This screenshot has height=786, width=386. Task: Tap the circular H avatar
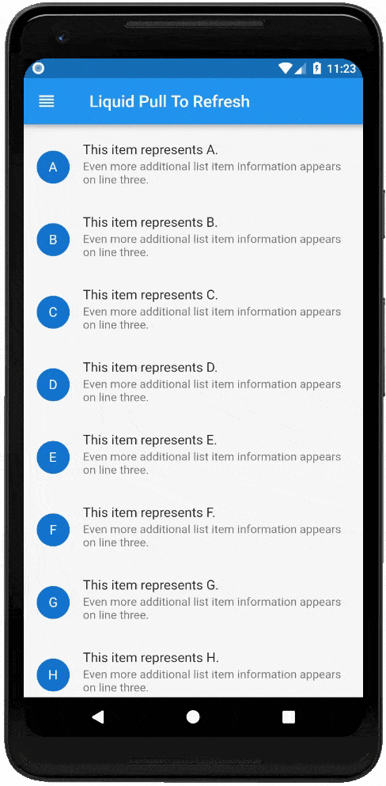[x=53, y=675]
